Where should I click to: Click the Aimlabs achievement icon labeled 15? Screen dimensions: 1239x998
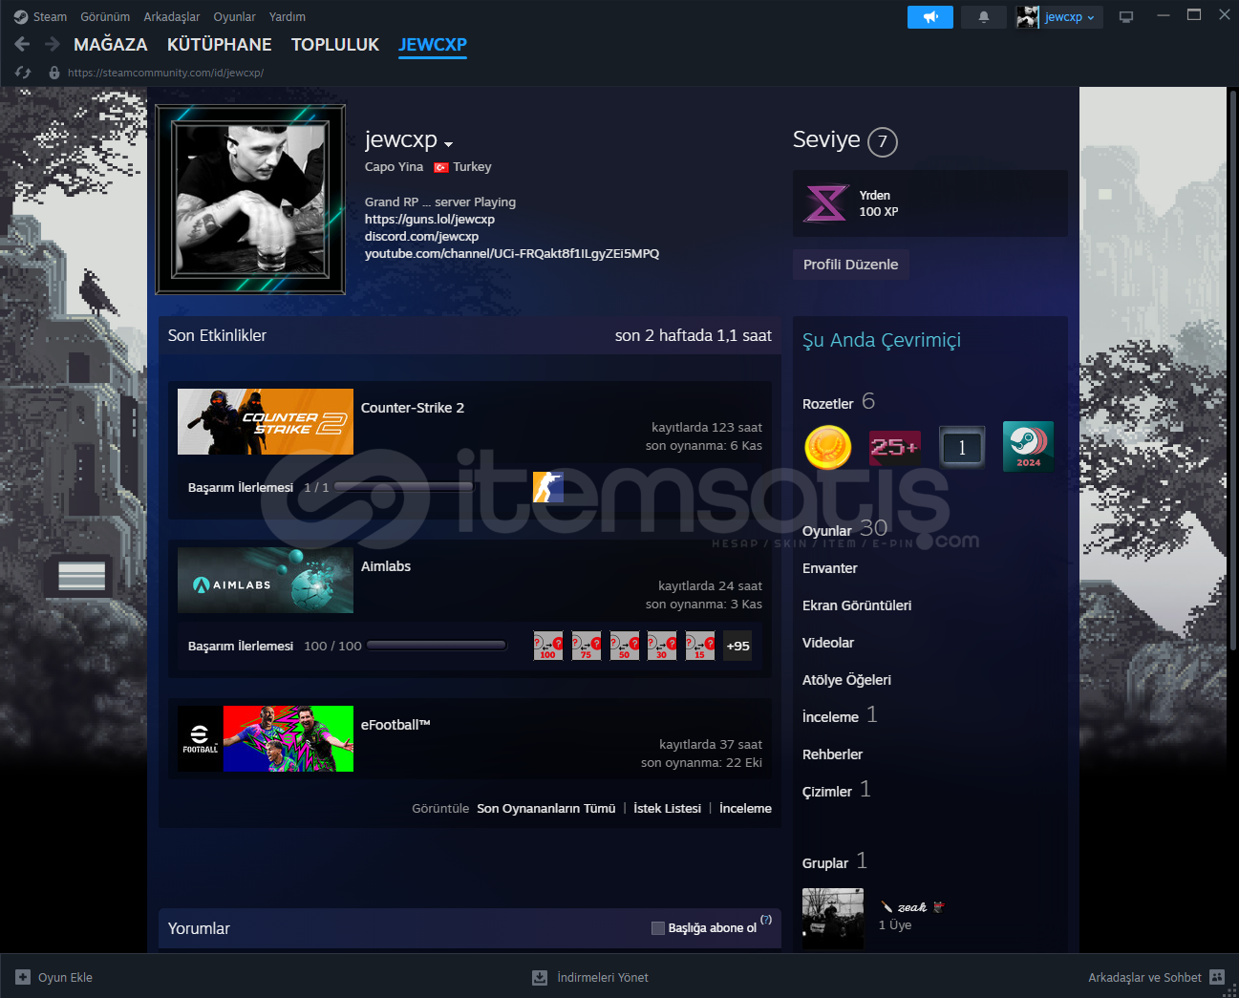coord(700,646)
